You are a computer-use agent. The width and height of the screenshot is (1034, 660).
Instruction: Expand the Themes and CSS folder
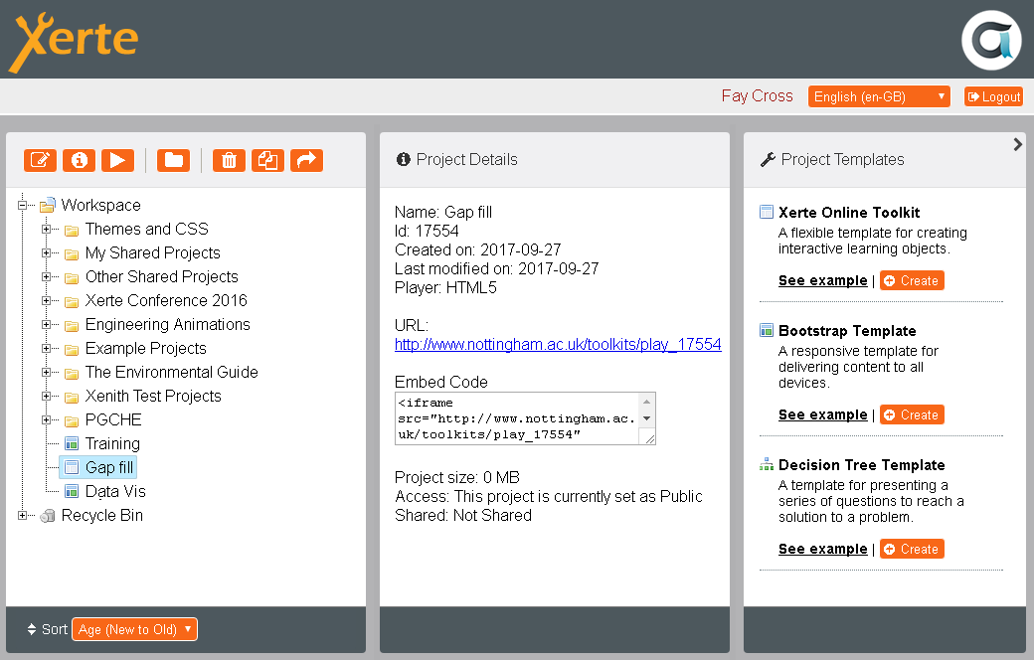[46, 229]
